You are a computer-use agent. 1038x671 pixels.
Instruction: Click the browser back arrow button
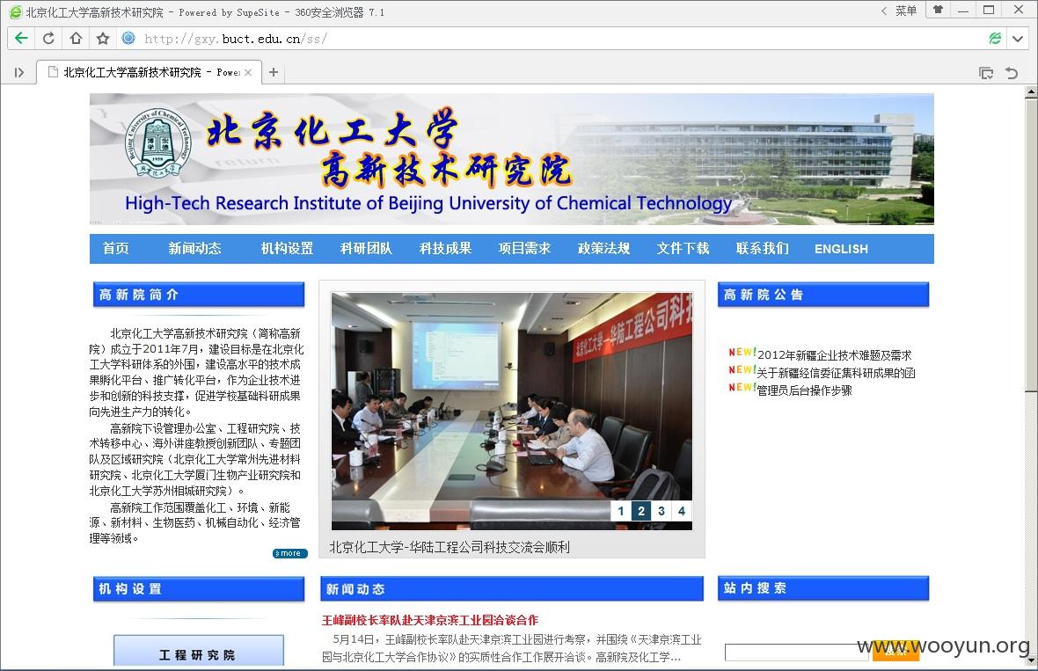tap(21, 39)
